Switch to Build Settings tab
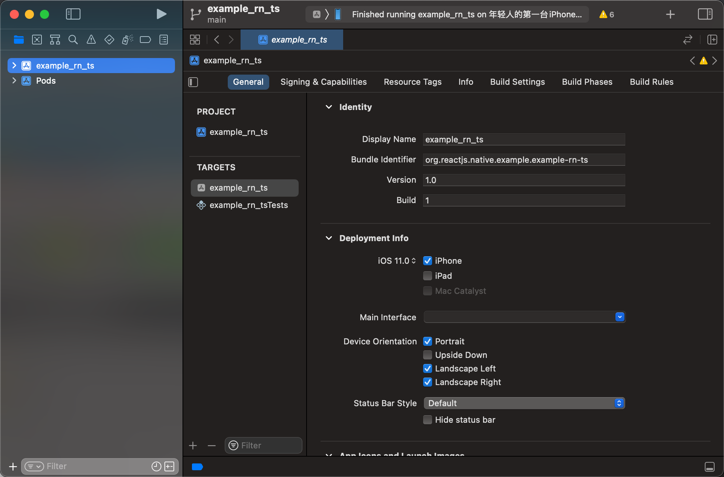Viewport: 724px width, 477px height. click(517, 82)
